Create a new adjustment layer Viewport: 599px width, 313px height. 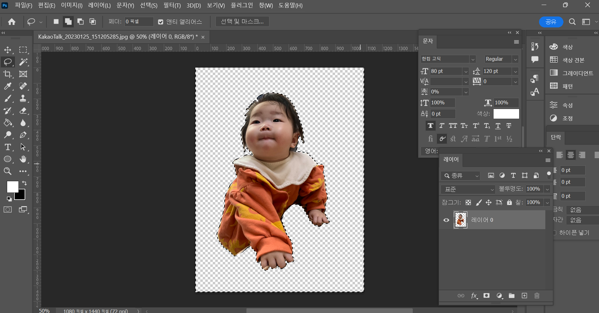coord(499,296)
